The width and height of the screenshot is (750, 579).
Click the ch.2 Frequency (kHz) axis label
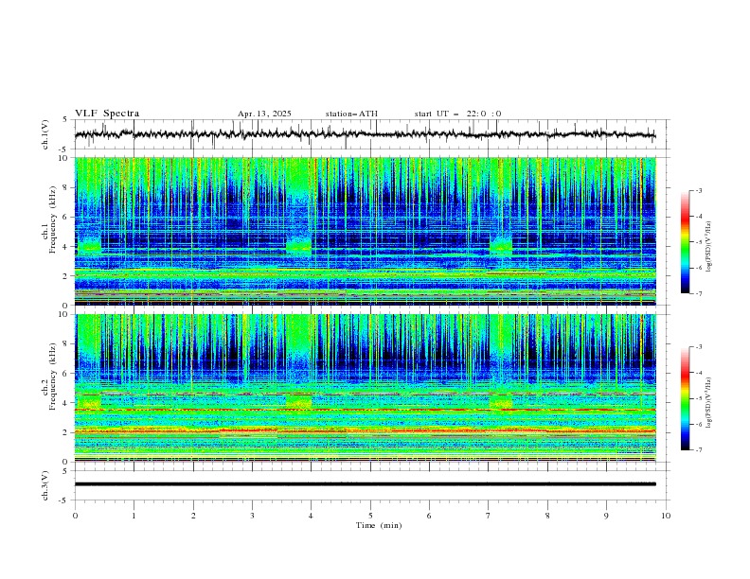pyautogui.click(x=49, y=377)
